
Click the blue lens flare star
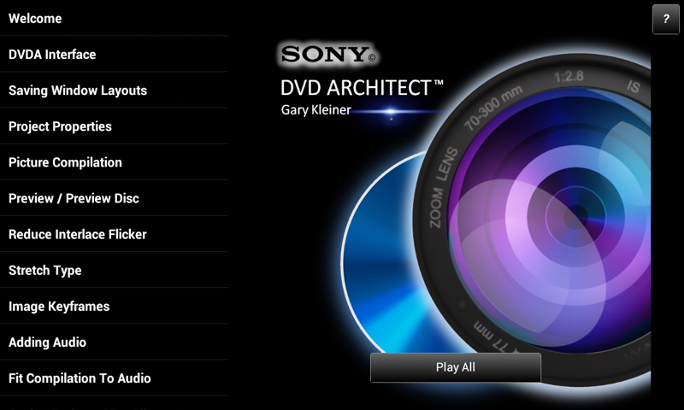[391, 112]
